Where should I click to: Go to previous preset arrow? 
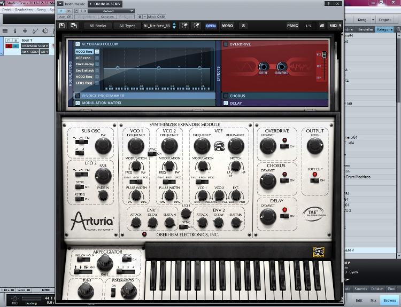(81, 11)
